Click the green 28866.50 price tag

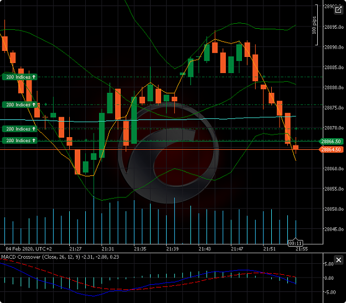(331, 142)
